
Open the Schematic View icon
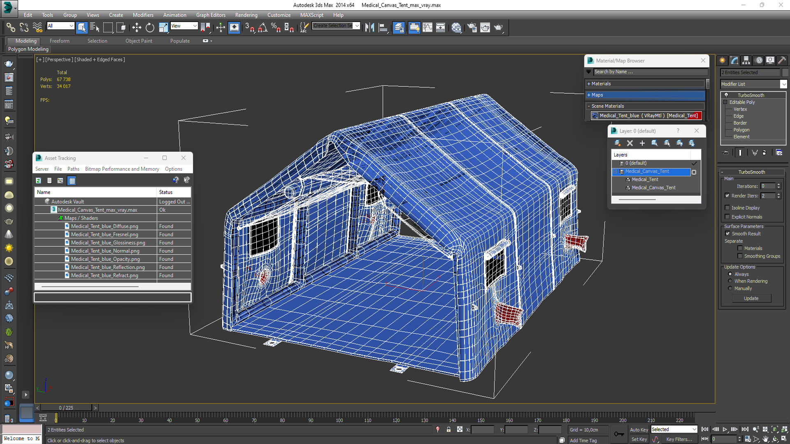440,28
